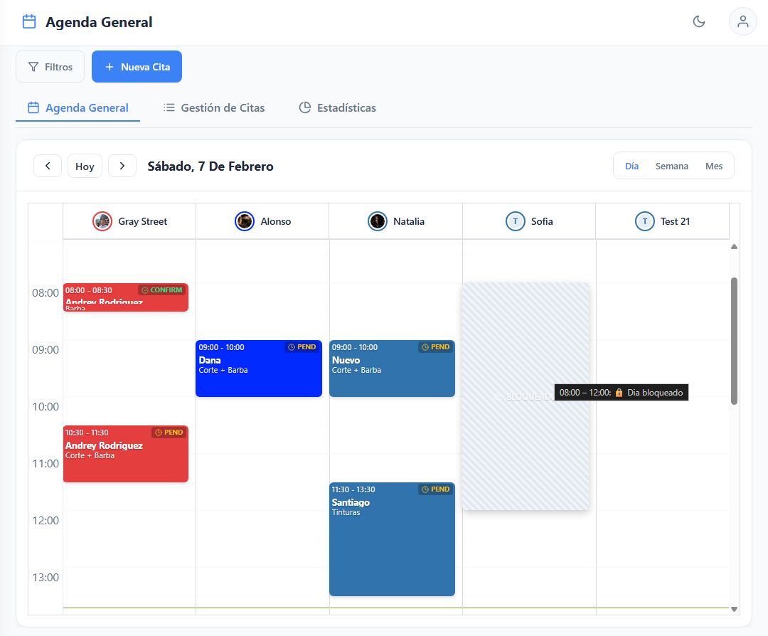Switch calendar to Mes view
Screen dimensions: 768x636
714,166
